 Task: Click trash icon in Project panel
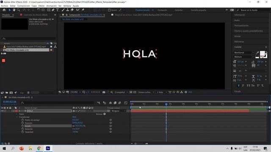click(28, 93)
